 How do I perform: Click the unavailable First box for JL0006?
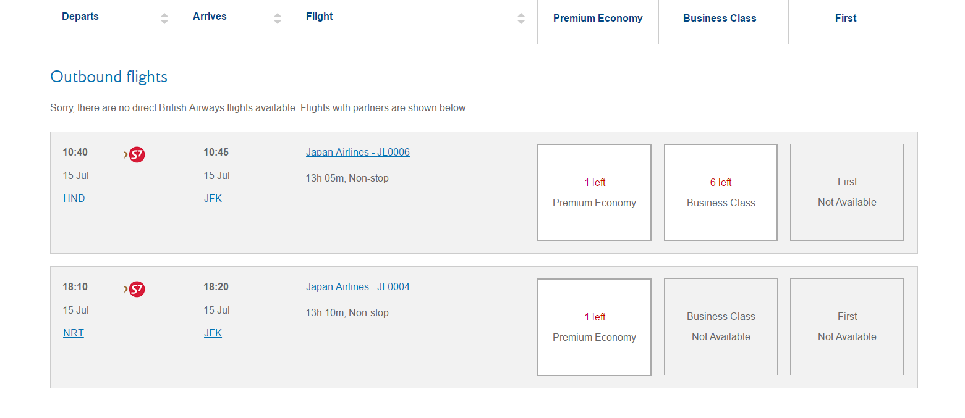(x=847, y=193)
